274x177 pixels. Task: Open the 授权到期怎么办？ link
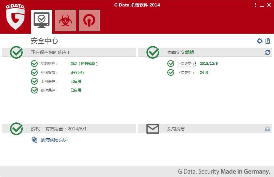coord(55,140)
